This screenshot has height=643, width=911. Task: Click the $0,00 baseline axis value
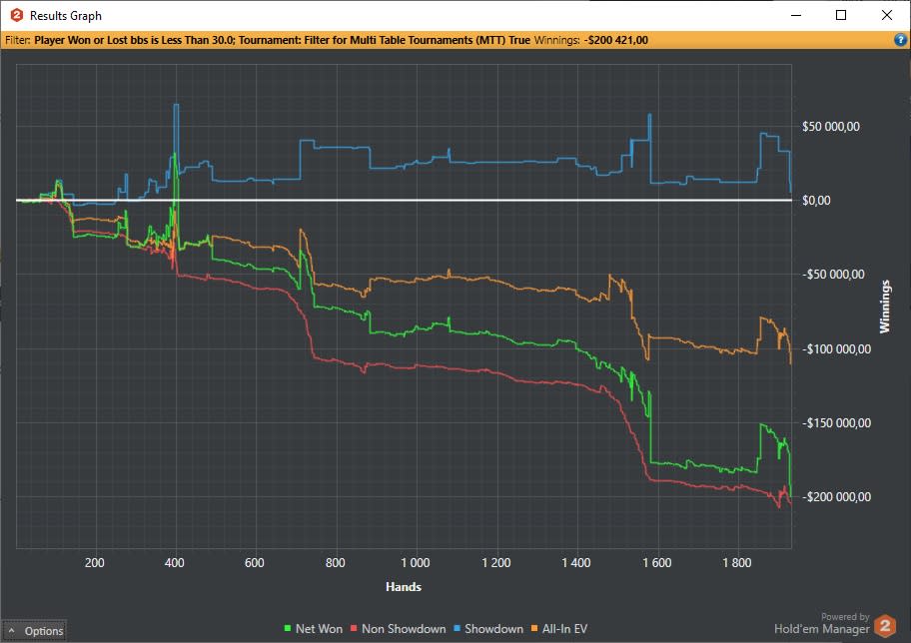tap(816, 201)
